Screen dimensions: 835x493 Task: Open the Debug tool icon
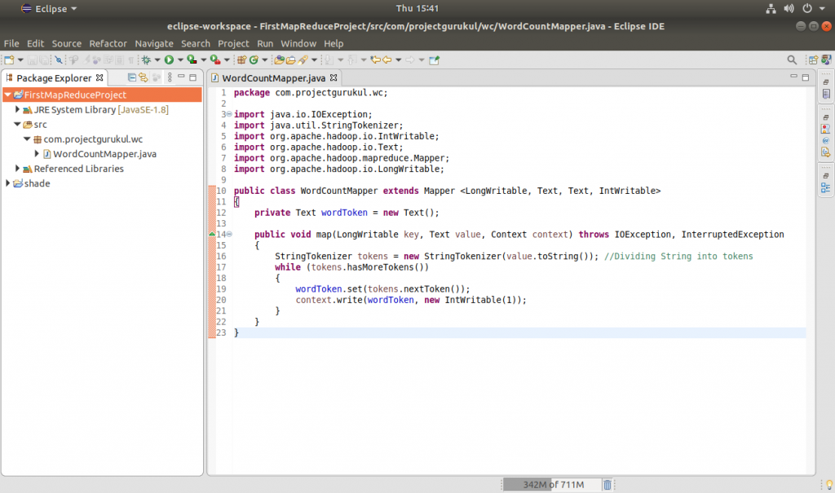point(147,59)
